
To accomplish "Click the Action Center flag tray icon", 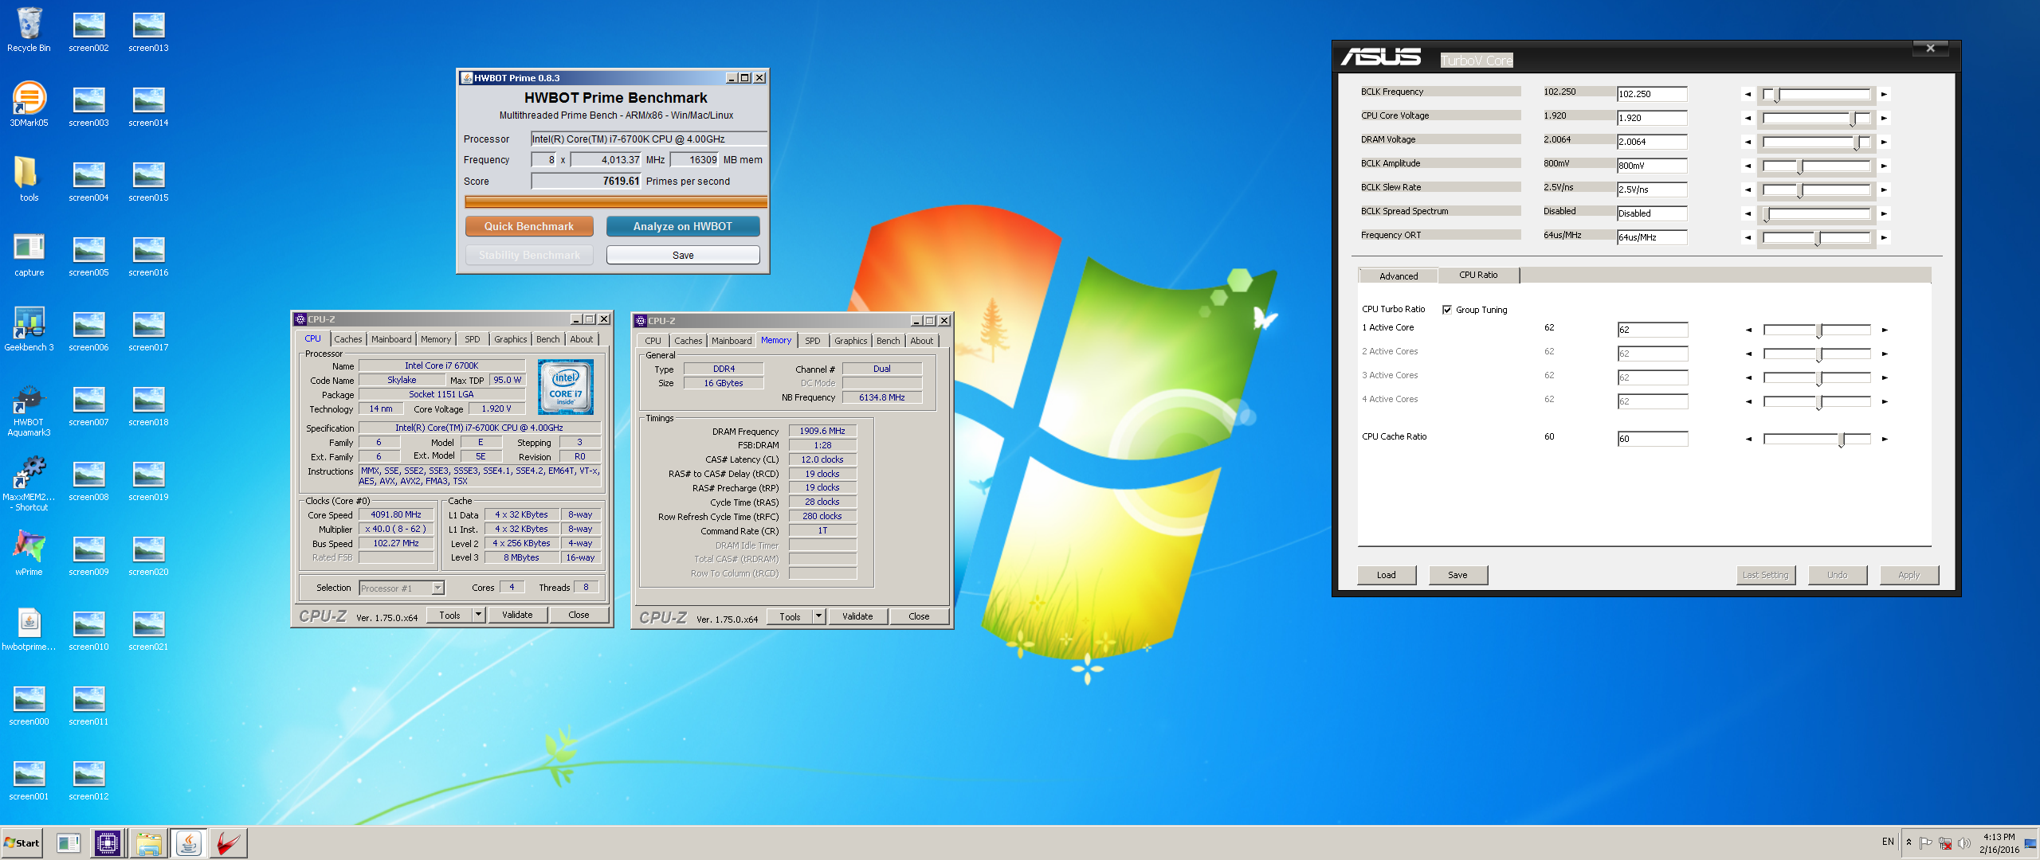I will click(1925, 843).
